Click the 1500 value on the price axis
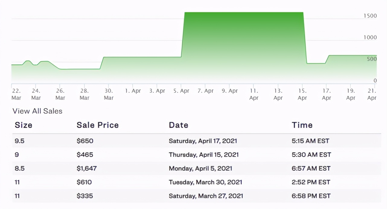 click(370, 16)
